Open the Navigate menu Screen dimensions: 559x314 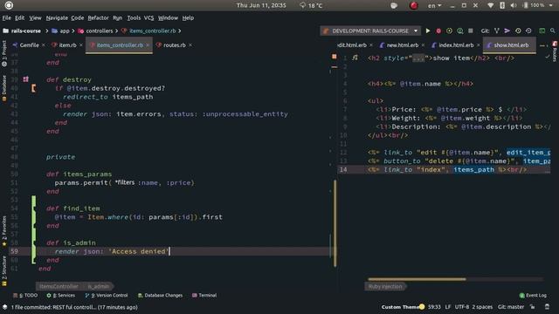57,17
